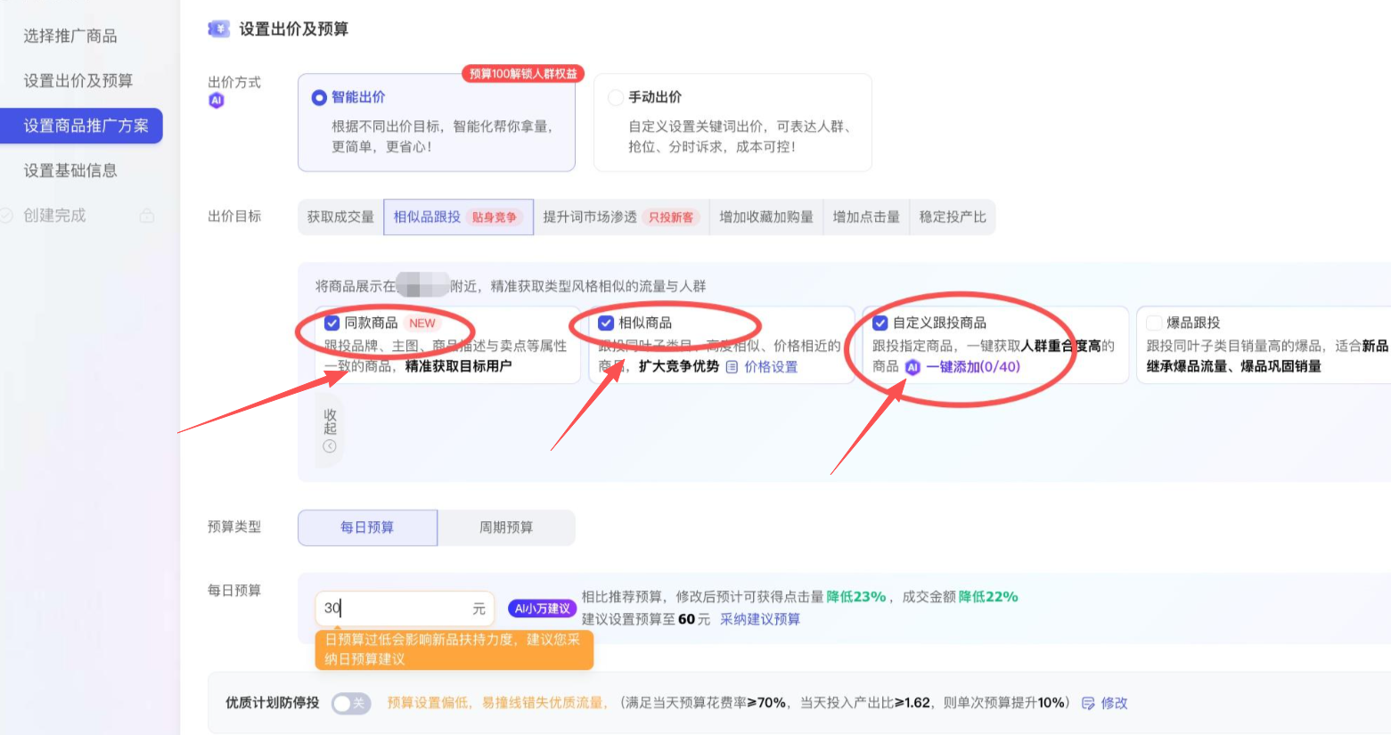Click the 修改 edit icon

[x=1088, y=703]
